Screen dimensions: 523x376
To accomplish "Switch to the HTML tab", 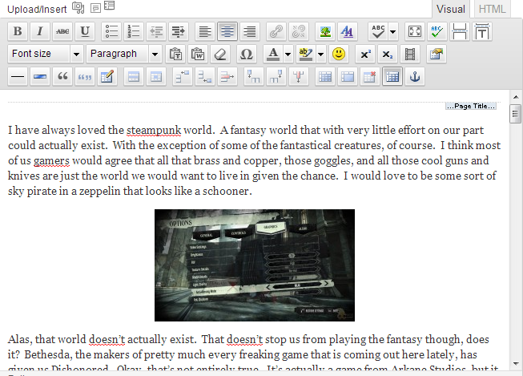I will (x=492, y=9).
